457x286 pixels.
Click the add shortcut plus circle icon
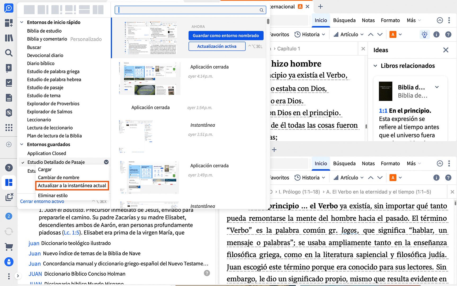(9, 144)
